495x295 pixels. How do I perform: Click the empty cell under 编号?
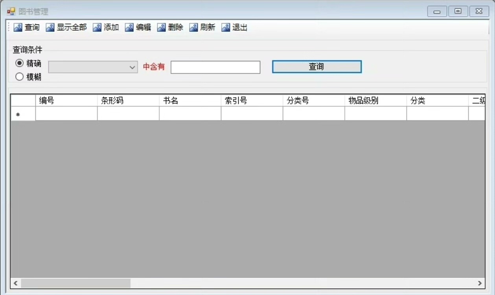66,114
